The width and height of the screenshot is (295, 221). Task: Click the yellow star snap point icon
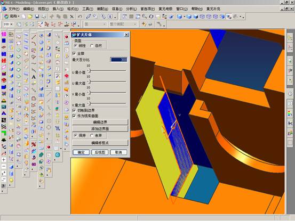(143, 24)
